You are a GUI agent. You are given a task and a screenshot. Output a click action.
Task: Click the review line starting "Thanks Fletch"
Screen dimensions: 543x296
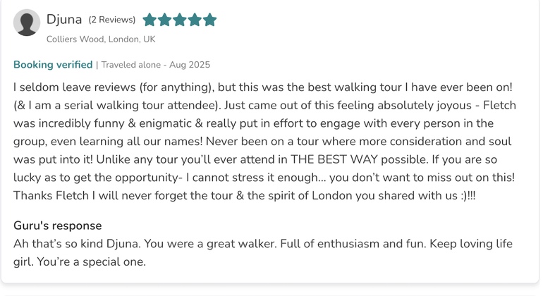(244, 196)
